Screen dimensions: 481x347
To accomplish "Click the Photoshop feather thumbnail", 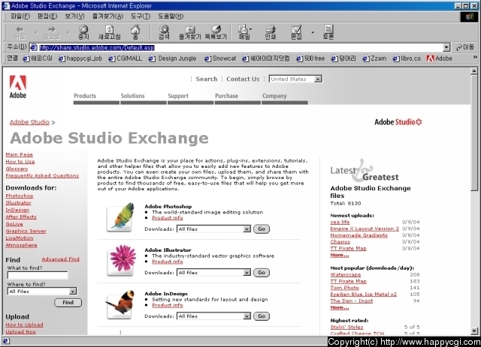I will (x=120, y=217).
